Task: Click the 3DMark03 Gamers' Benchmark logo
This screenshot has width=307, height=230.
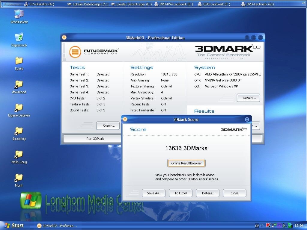Action: coord(227,52)
